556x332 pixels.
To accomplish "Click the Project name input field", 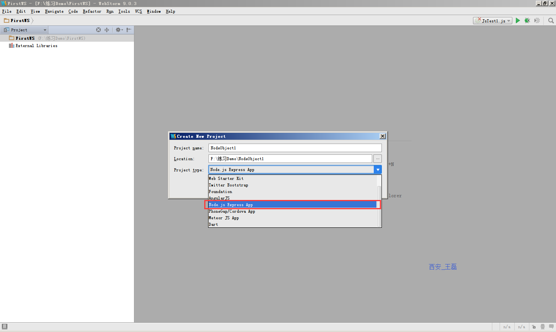I will (295, 148).
